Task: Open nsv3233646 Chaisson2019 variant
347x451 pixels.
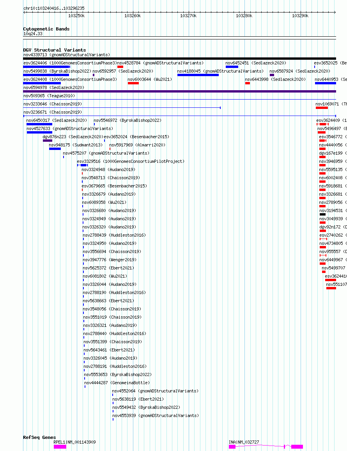Action: click(x=53, y=104)
